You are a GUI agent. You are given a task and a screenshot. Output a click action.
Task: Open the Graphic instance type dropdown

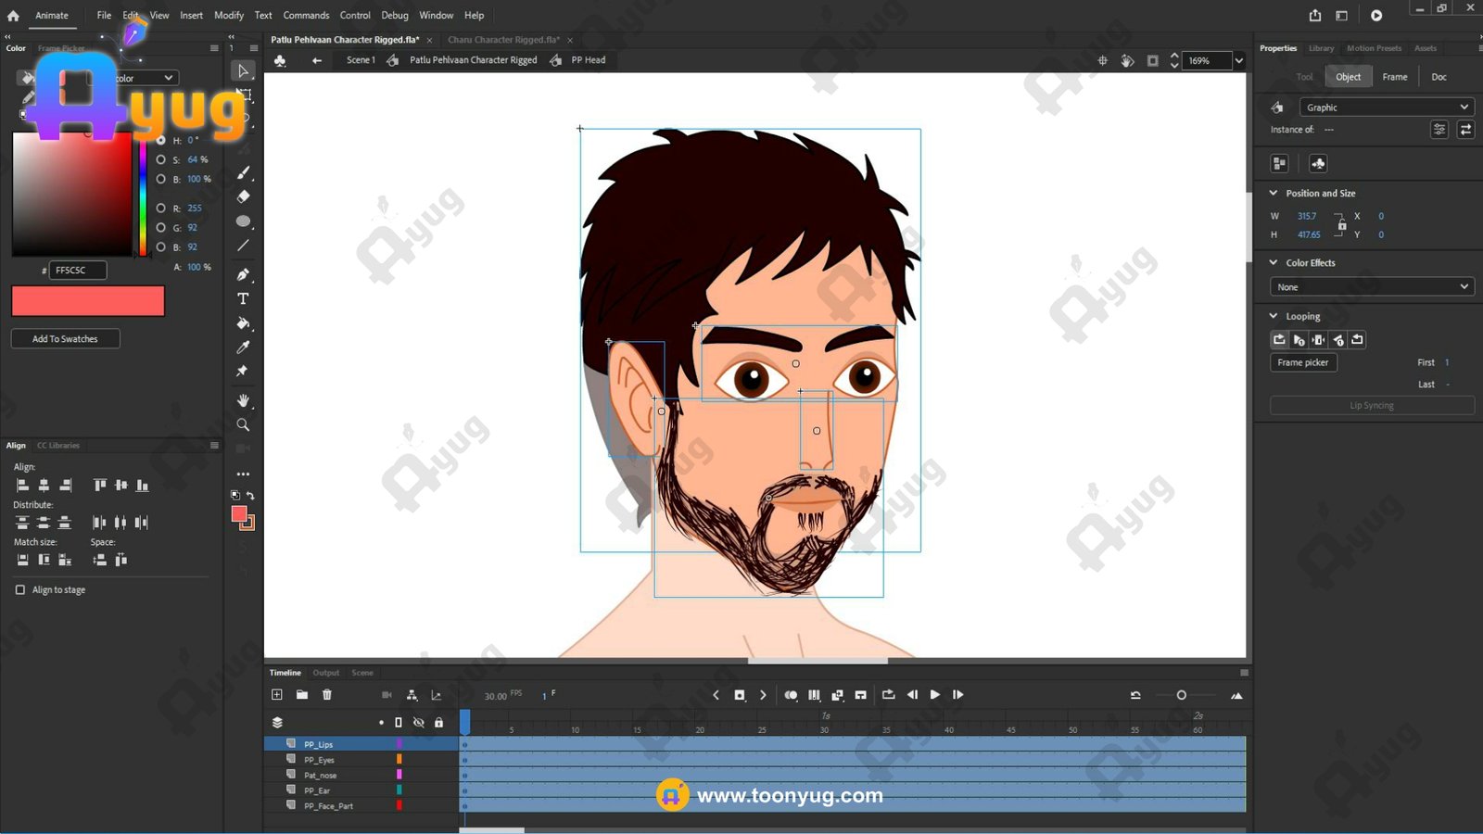tap(1386, 107)
